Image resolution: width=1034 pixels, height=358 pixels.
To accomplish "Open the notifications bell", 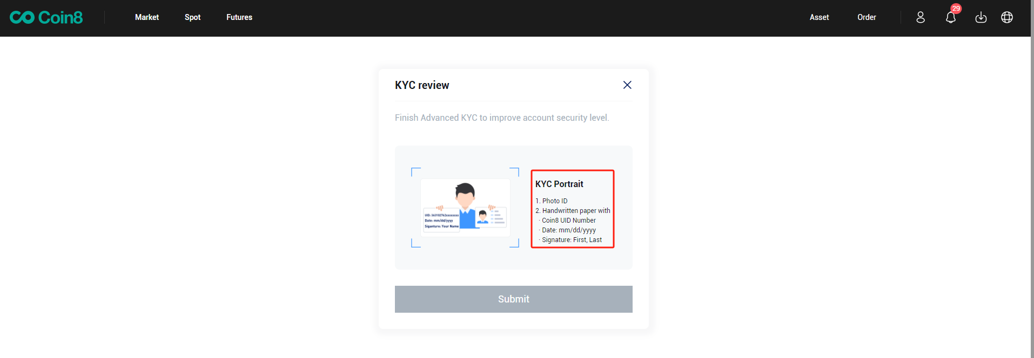I will tap(950, 18).
